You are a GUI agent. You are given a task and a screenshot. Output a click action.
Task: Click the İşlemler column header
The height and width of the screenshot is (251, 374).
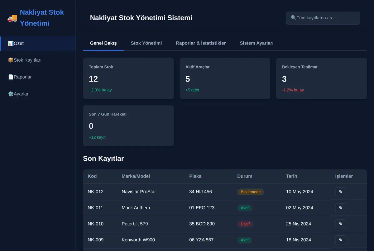(344, 176)
